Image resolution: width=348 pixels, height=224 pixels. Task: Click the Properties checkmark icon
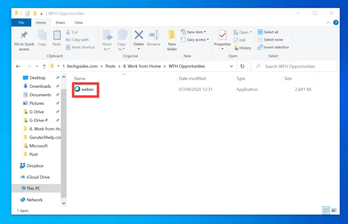coord(222,35)
